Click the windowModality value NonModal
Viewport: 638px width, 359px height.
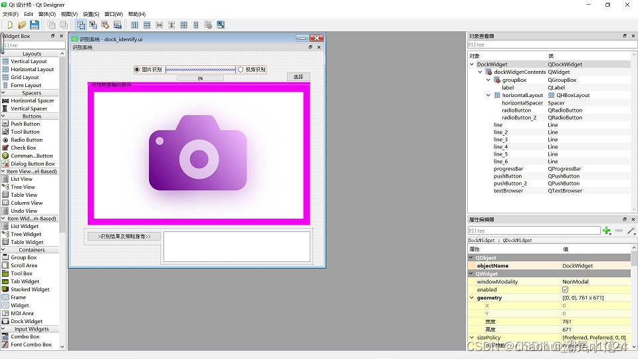(x=576, y=282)
